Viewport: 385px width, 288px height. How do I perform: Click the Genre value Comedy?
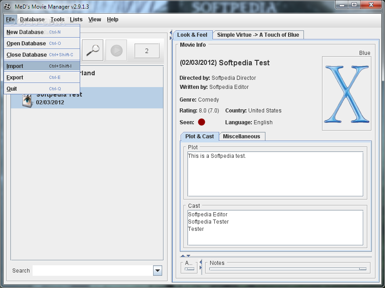point(208,100)
